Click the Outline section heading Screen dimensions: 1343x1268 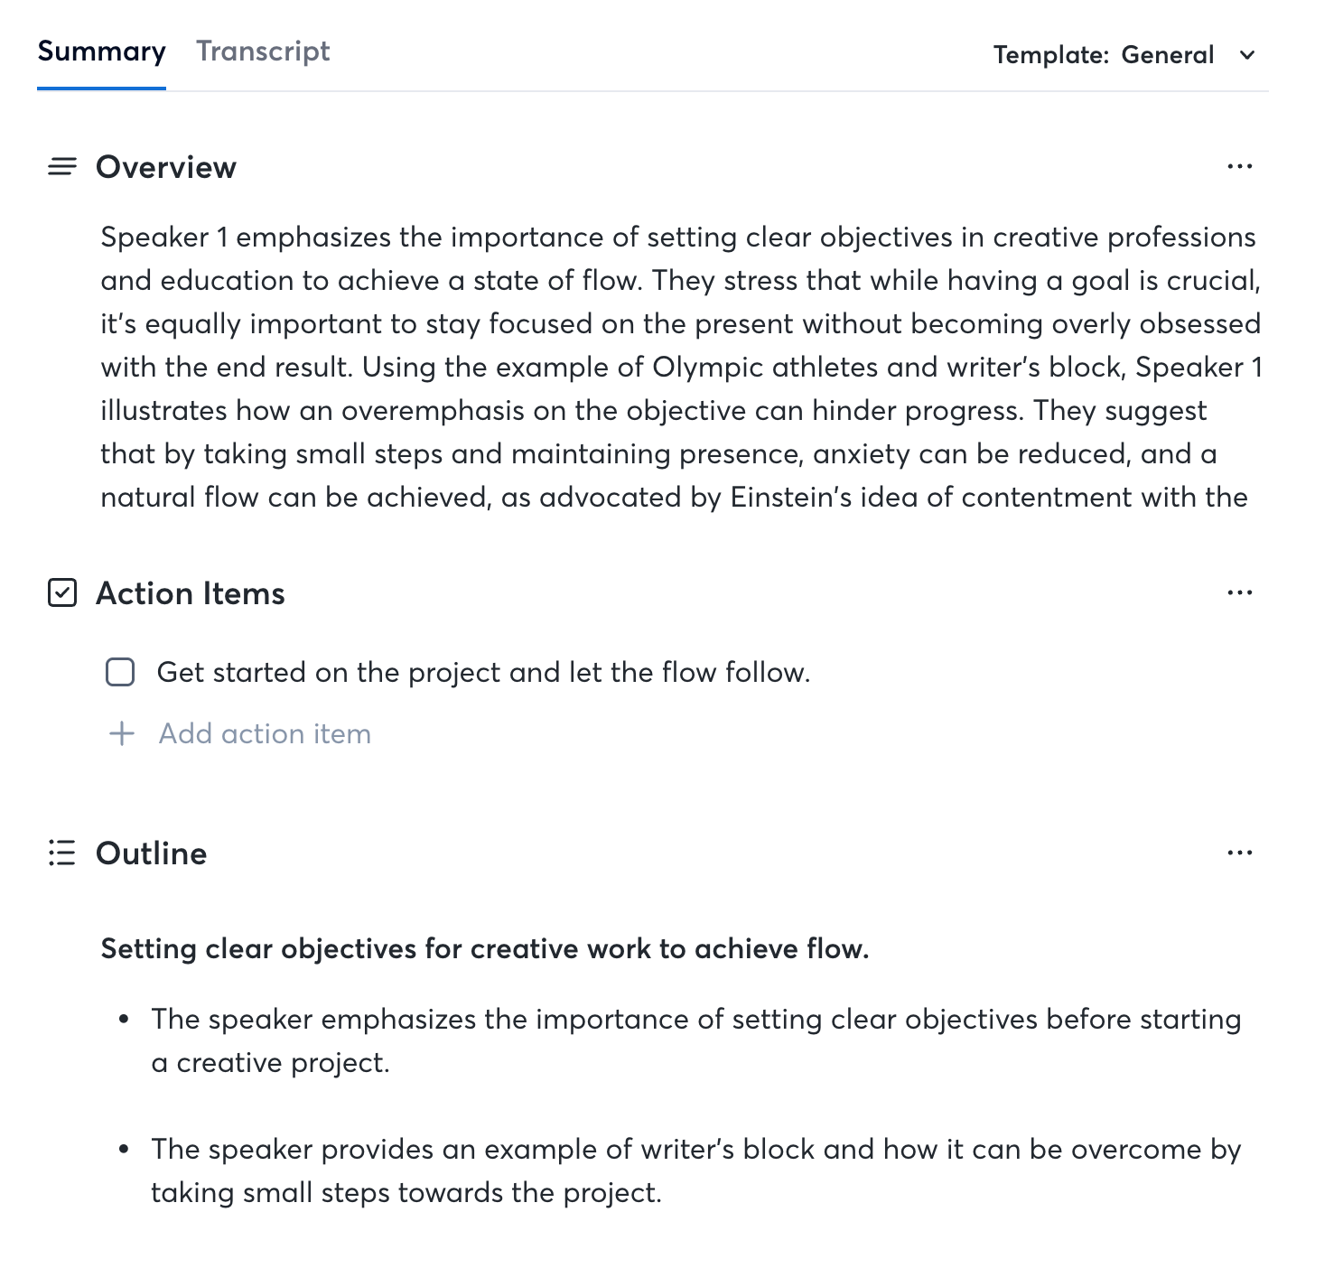(152, 853)
